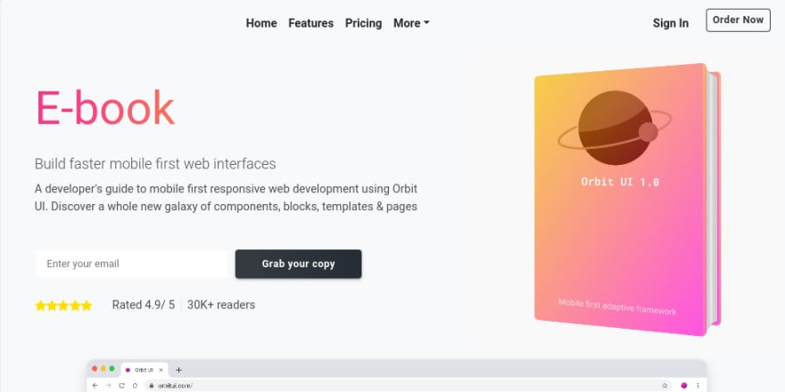
Task: Click the bookmark star in the mockup address bar
Action: pyautogui.click(x=665, y=386)
